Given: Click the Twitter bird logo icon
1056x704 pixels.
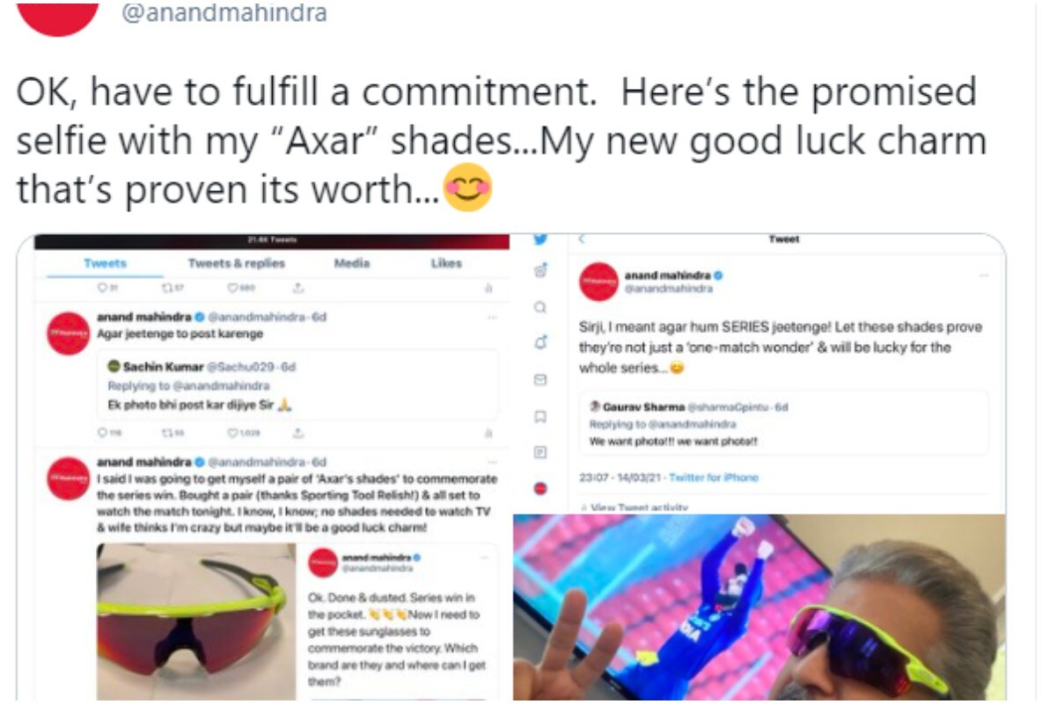Looking at the screenshot, I should tap(540, 238).
